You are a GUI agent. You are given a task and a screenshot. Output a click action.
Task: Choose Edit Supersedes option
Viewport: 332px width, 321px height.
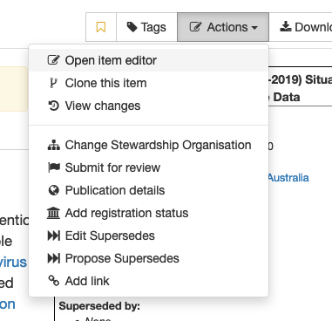coord(149,236)
